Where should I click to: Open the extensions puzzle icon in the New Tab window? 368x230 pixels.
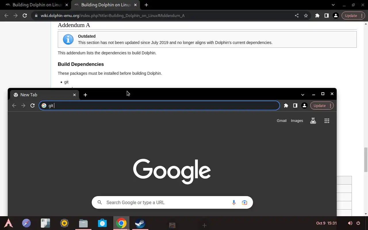point(286,106)
